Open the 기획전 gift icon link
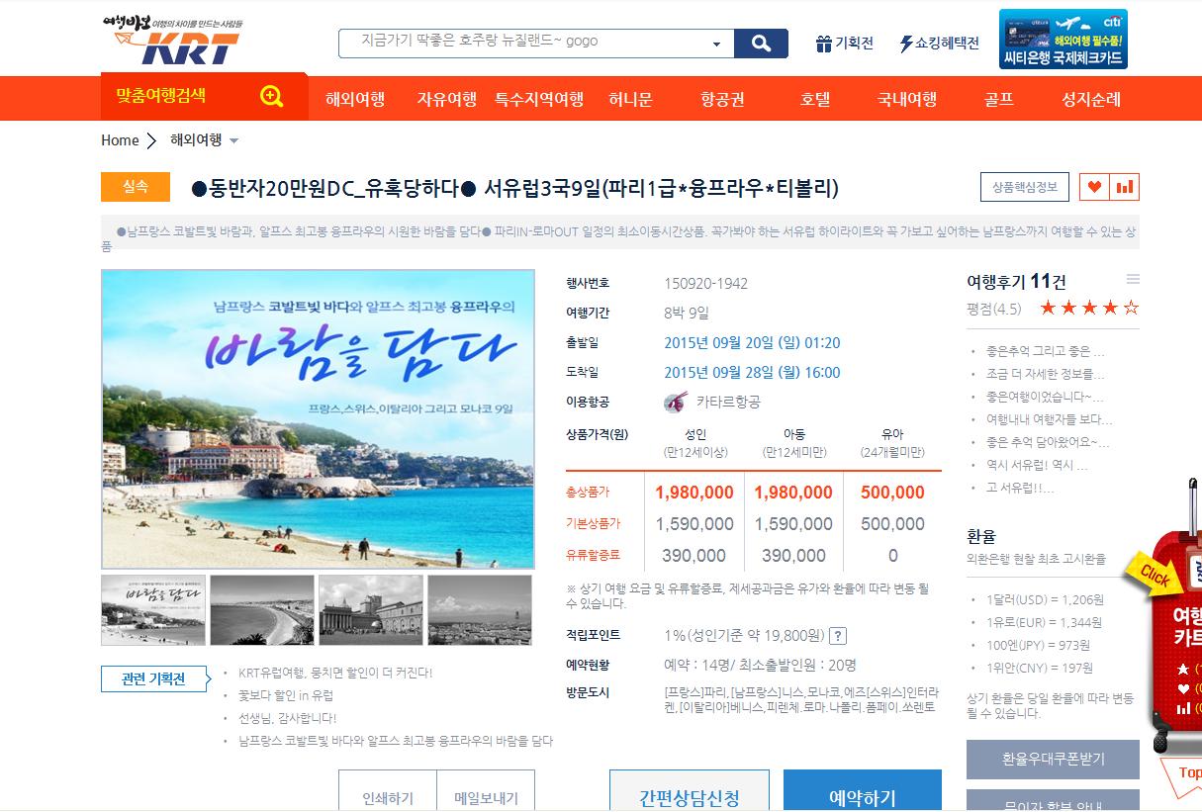The width and height of the screenshot is (1202, 812). click(x=844, y=44)
